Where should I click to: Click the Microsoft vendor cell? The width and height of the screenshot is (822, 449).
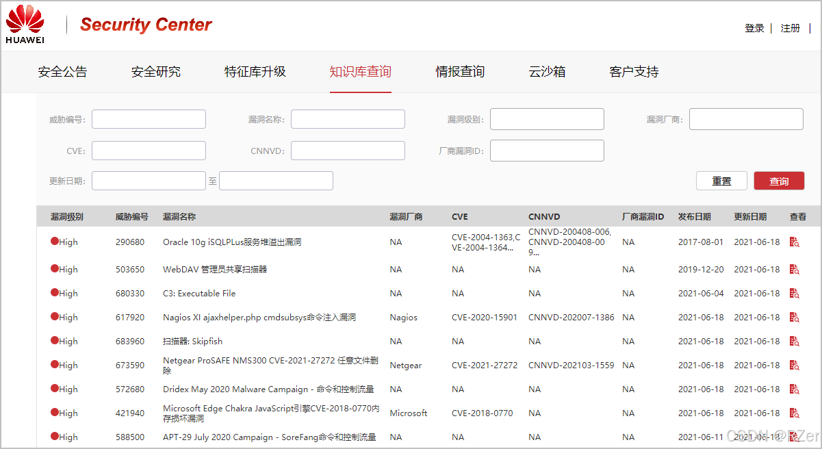click(x=409, y=413)
